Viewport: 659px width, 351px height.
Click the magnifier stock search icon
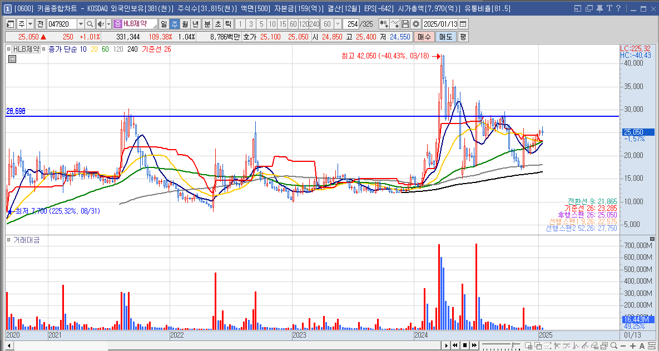(x=90, y=24)
